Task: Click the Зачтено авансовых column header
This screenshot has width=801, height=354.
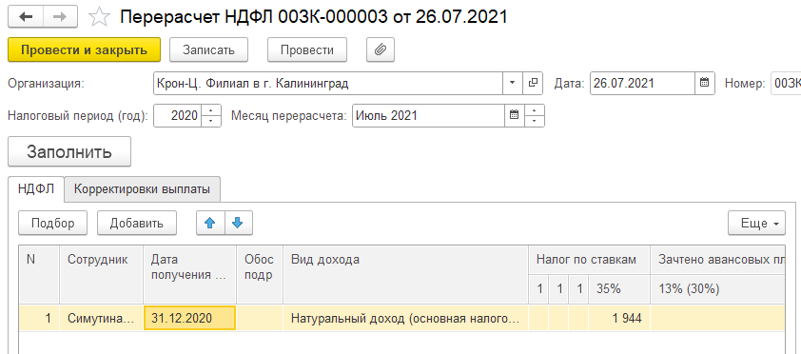Action: click(x=717, y=260)
